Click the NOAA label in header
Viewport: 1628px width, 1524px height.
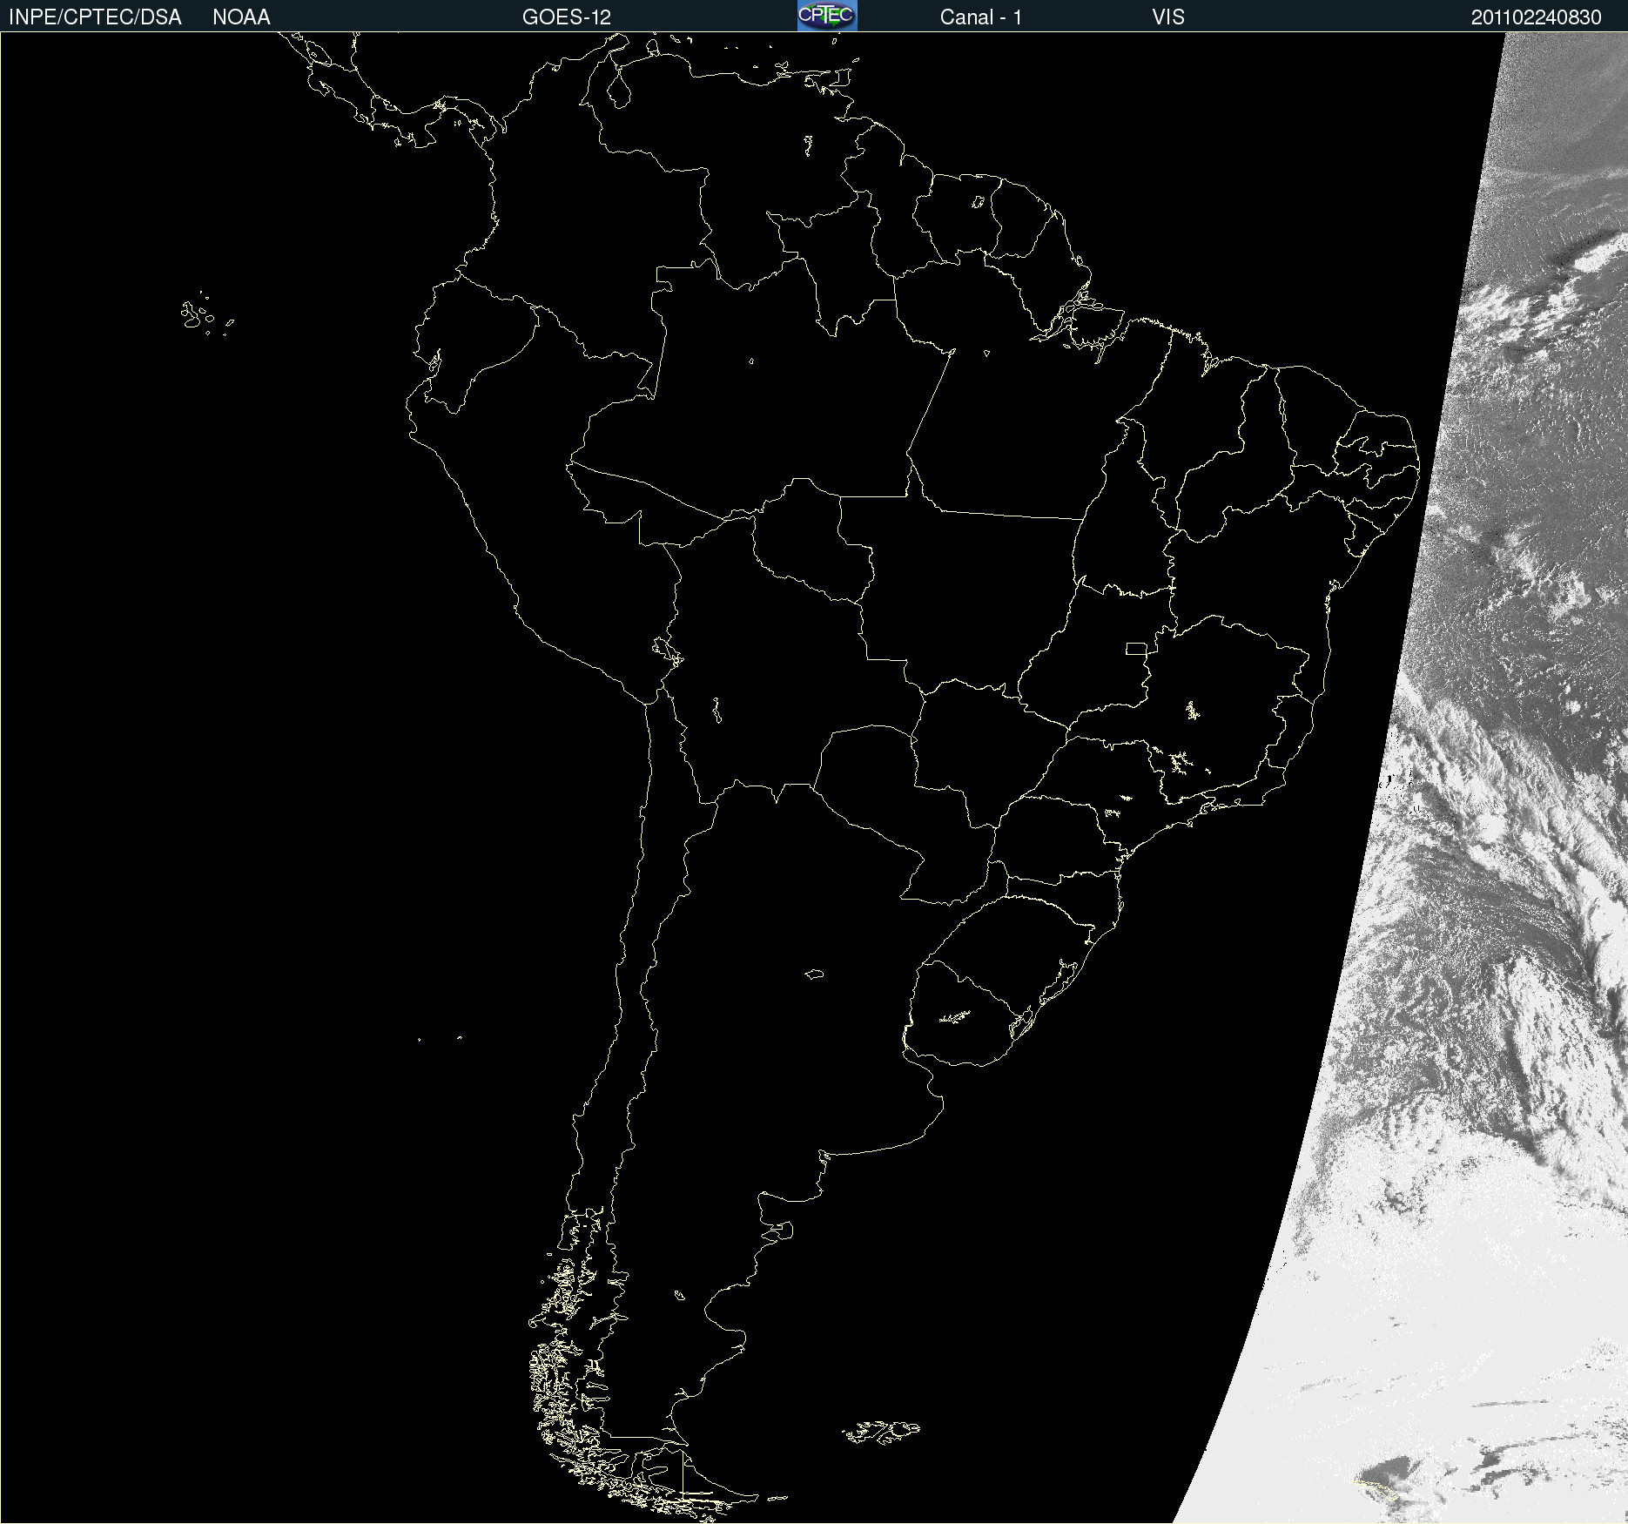point(241,17)
